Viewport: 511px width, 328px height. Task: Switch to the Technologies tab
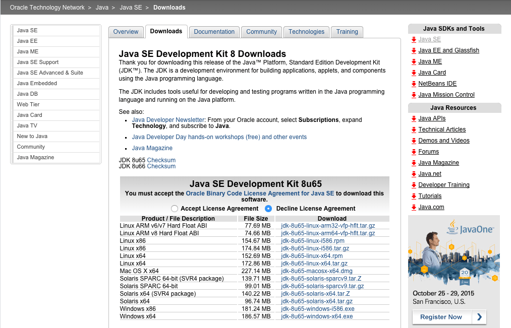(306, 32)
